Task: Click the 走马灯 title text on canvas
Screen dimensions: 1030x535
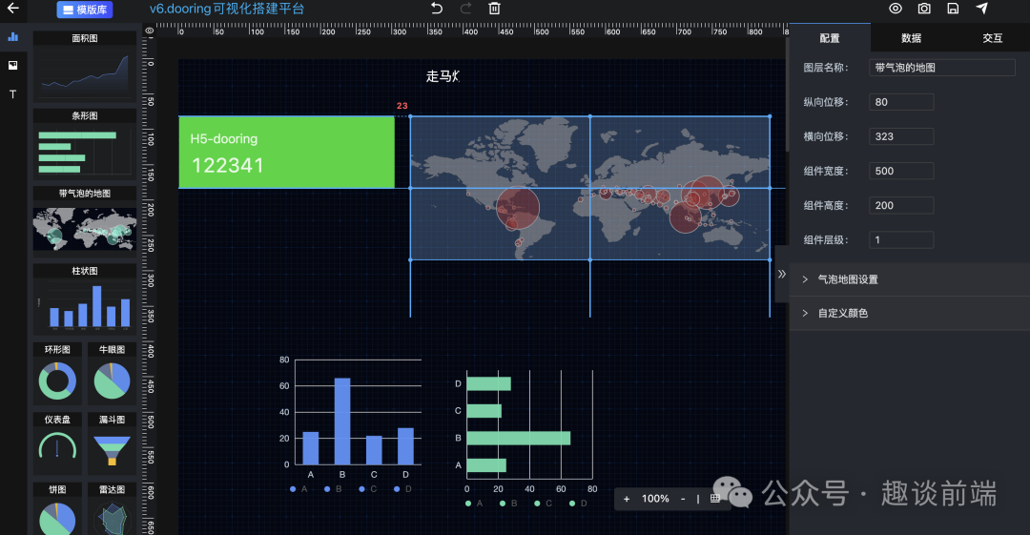Action: (x=443, y=76)
